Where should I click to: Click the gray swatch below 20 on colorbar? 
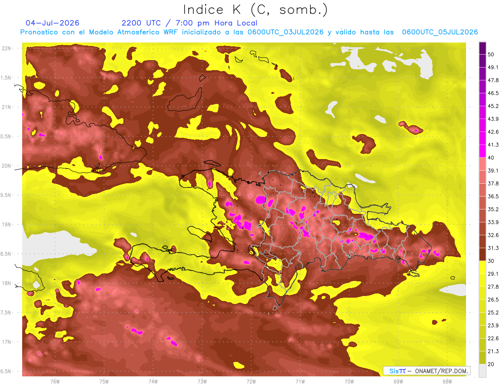tap(482, 371)
